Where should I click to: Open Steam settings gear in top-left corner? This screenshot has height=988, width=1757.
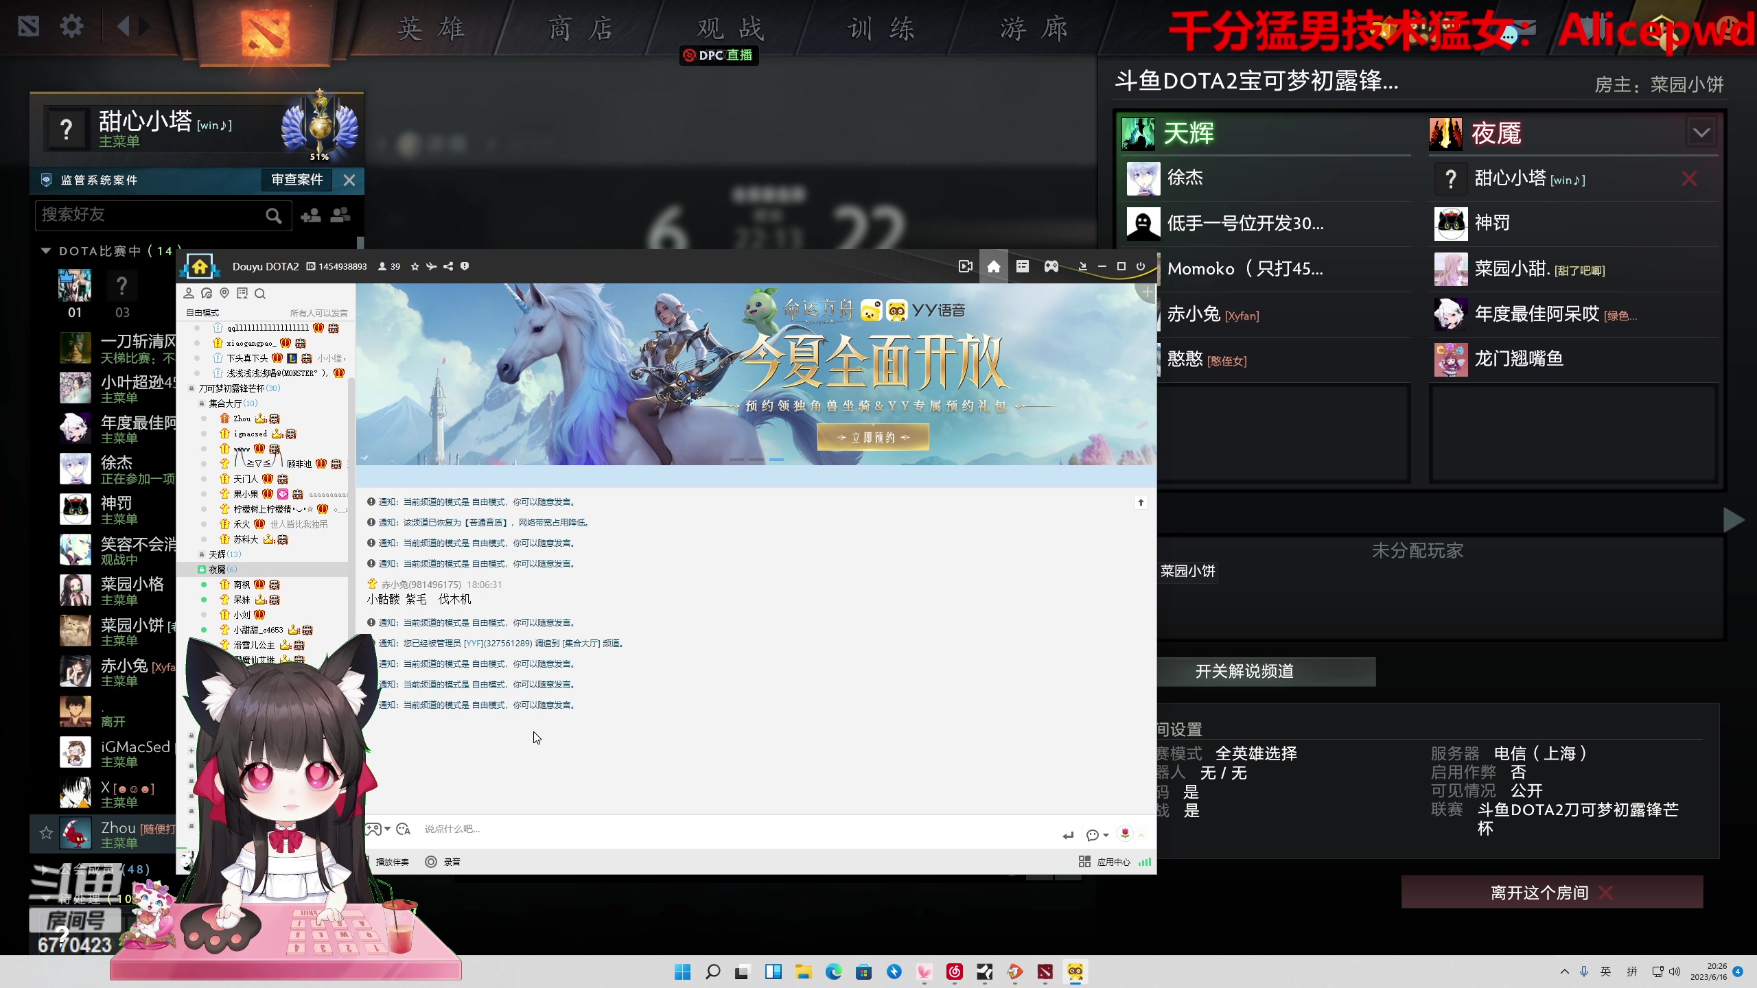click(71, 25)
